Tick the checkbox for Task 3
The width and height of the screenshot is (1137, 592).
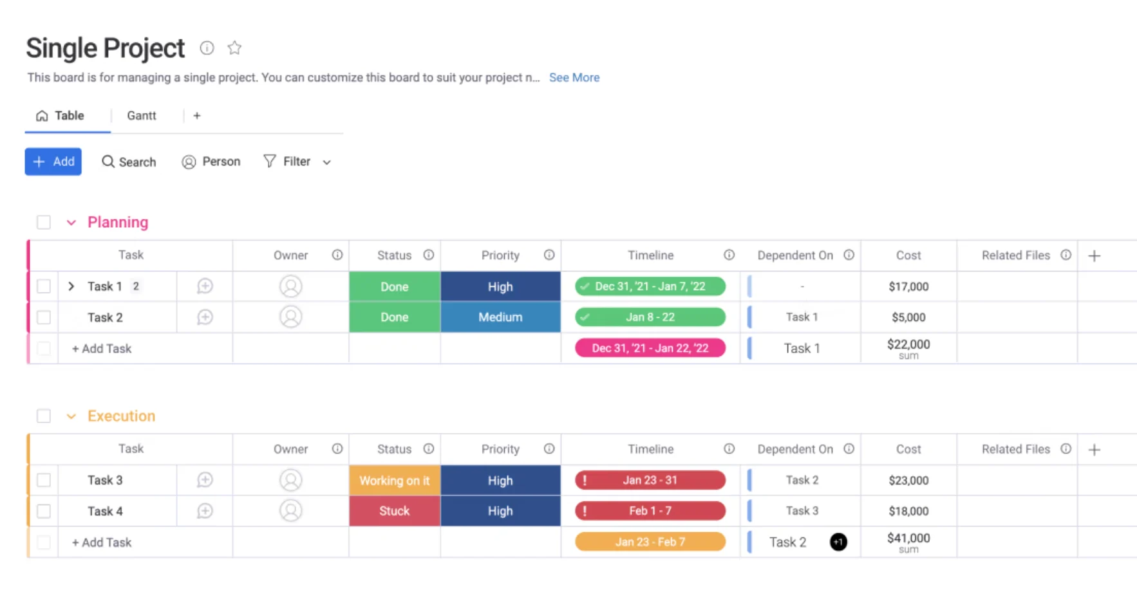(44, 480)
